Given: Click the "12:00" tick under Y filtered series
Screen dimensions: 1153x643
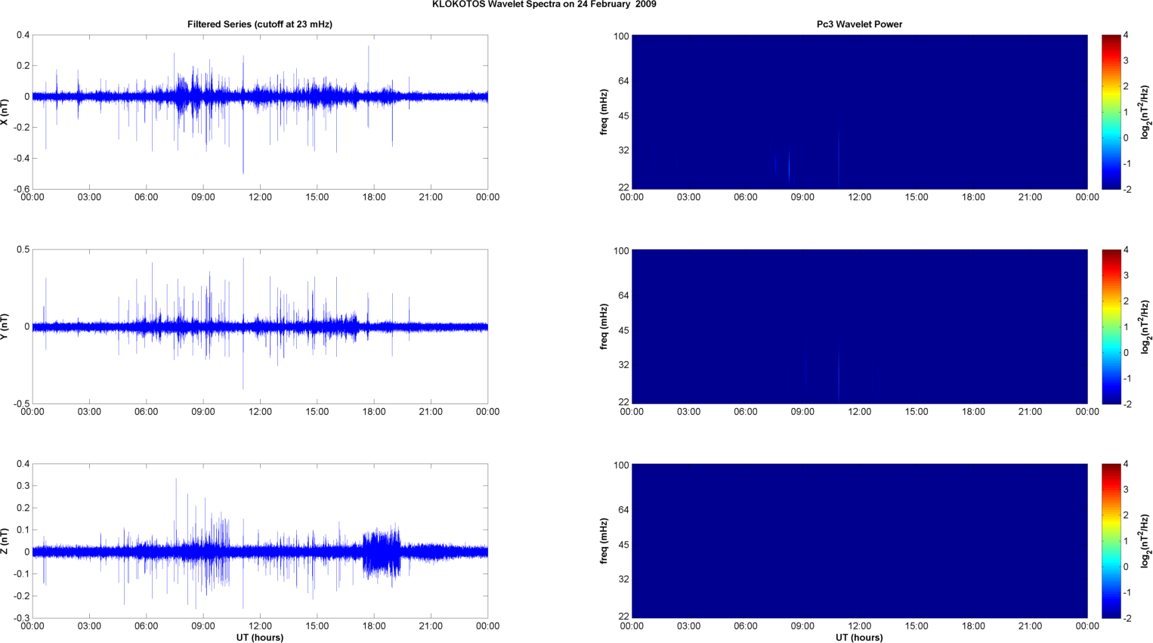Looking at the screenshot, I should [x=260, y=412].
